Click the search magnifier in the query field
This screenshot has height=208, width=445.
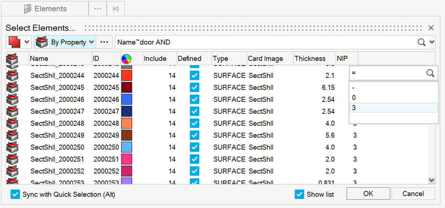(x=421, y=42)
